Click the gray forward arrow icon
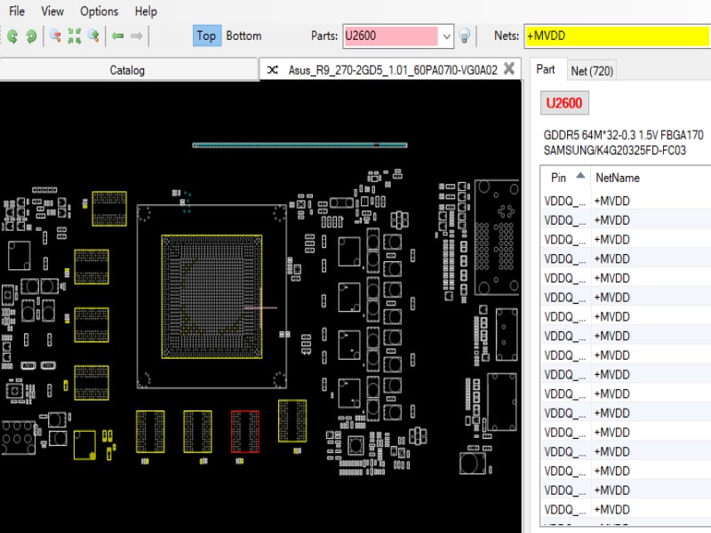Screen dimensions: 711x533 pyautogui.click(x=137, y=36)
